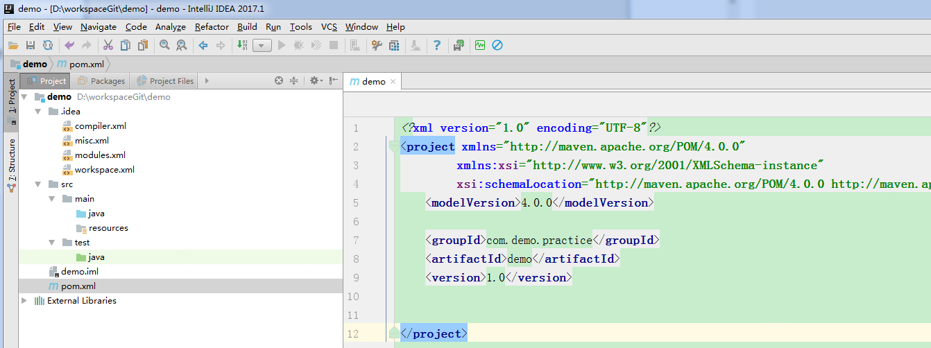The height and width of the screenshot is (348, 931).
Task: Select demo.iml file in tree
Action: (73, 272)
